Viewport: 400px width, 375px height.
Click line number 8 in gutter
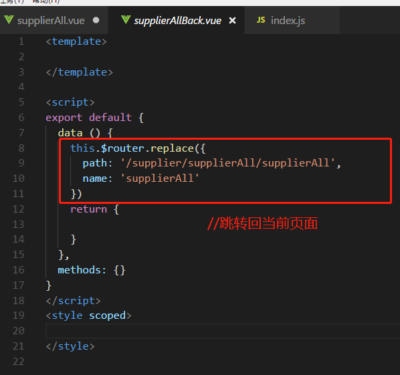(21, 148)
